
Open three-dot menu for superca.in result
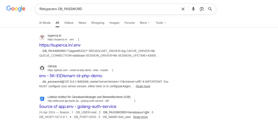pos(79,40)
